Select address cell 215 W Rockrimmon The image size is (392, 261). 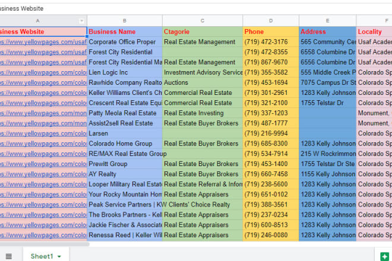tap(327, 154)
